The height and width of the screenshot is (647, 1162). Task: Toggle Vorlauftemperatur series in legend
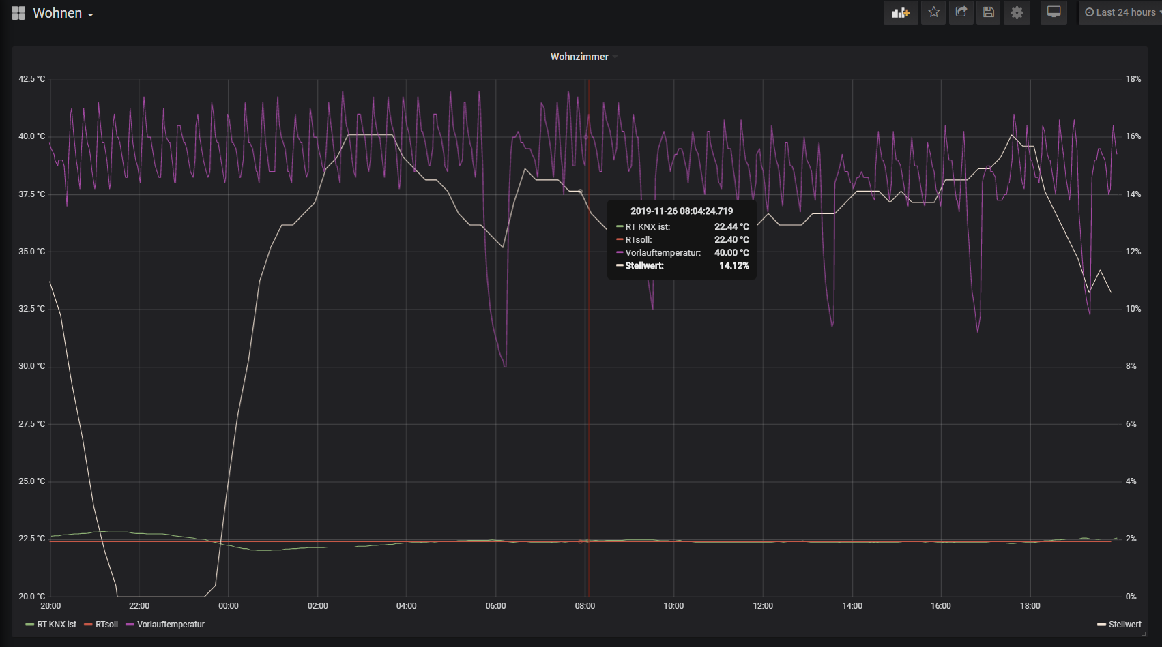(171, 625)
